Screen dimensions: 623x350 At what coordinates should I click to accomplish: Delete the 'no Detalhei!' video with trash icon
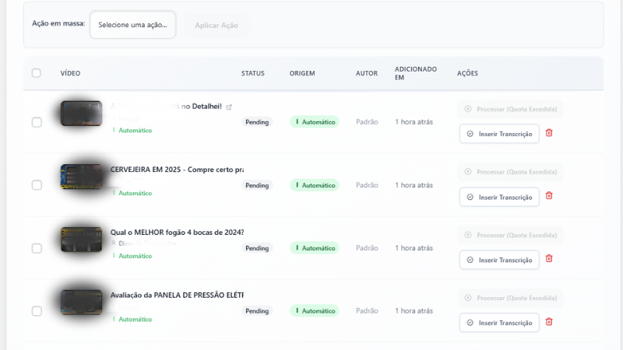[549, 133]
